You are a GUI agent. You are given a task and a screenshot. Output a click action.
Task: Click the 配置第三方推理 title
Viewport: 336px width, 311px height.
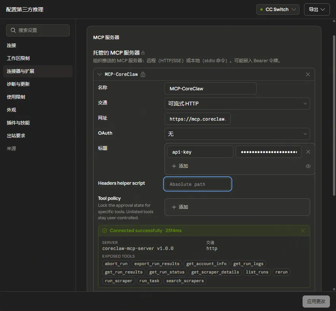[x=25, y=9]
